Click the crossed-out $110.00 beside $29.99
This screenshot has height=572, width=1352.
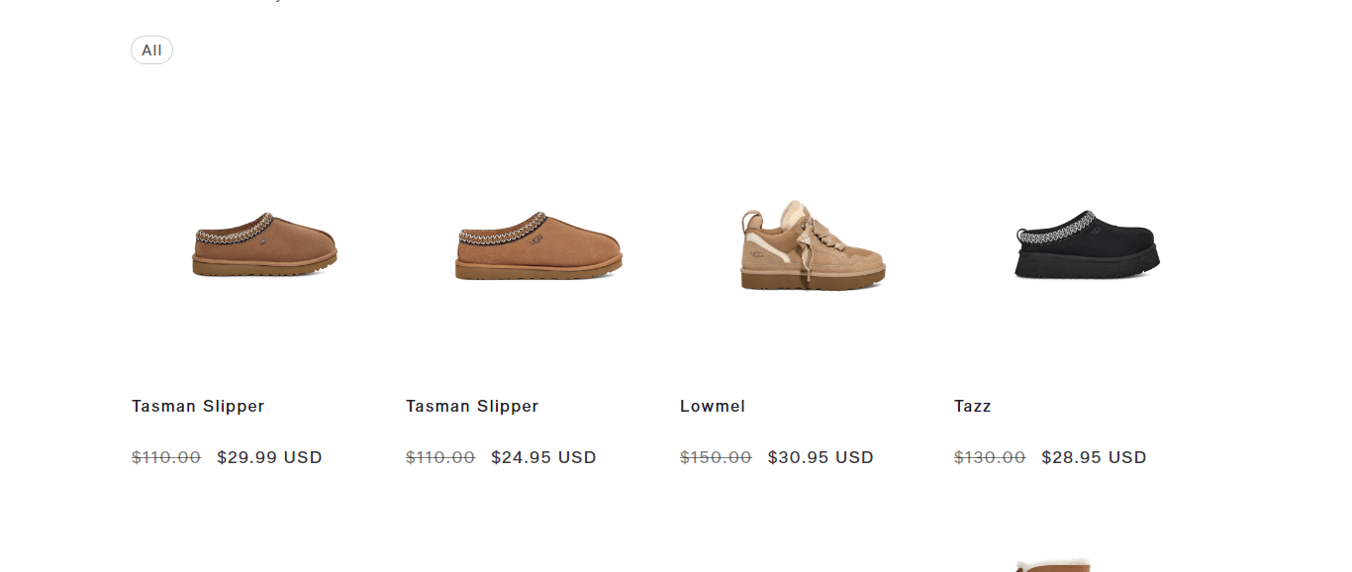coord(166,457)
